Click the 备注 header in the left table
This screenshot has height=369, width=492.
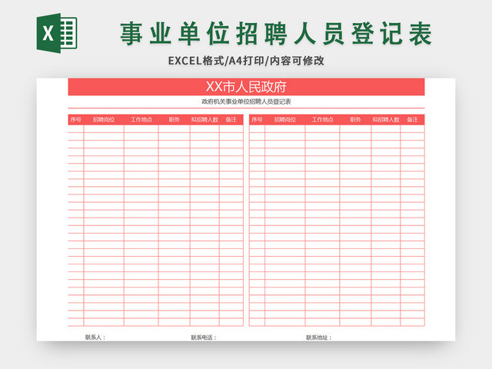pyautogui.click(x=231, y=120)
